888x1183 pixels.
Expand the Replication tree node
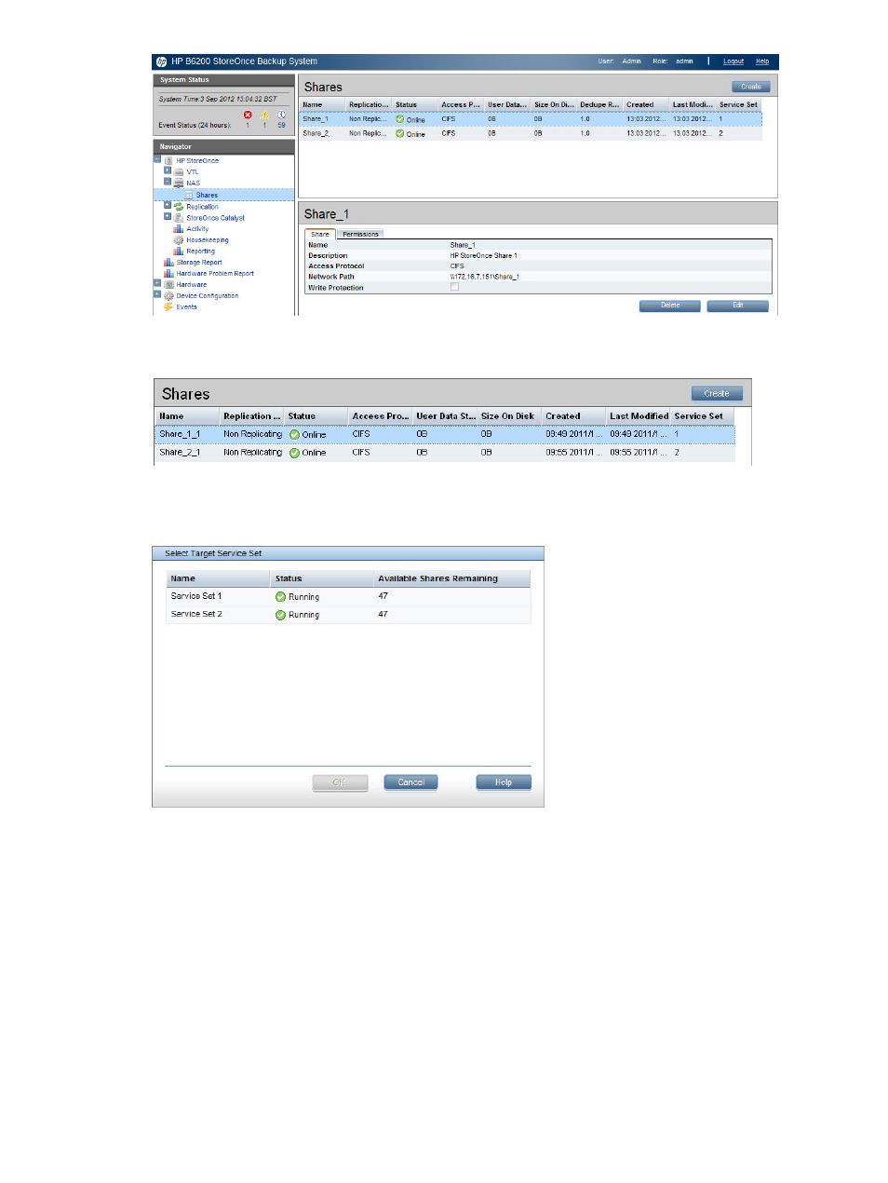click(x=168, y=205)
